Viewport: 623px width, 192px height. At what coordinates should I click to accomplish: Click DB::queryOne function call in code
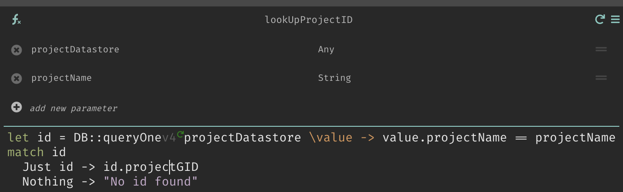[x=117, y=137]
